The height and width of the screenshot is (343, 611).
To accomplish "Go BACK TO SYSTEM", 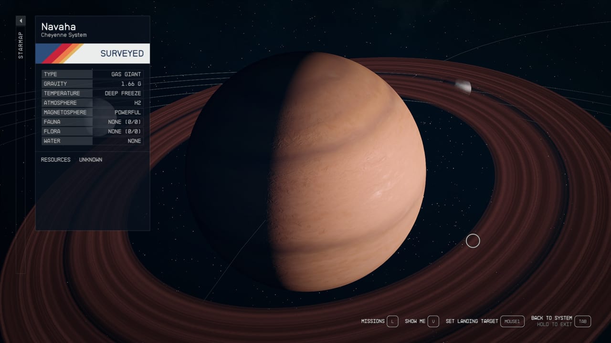I will (551, 318).
